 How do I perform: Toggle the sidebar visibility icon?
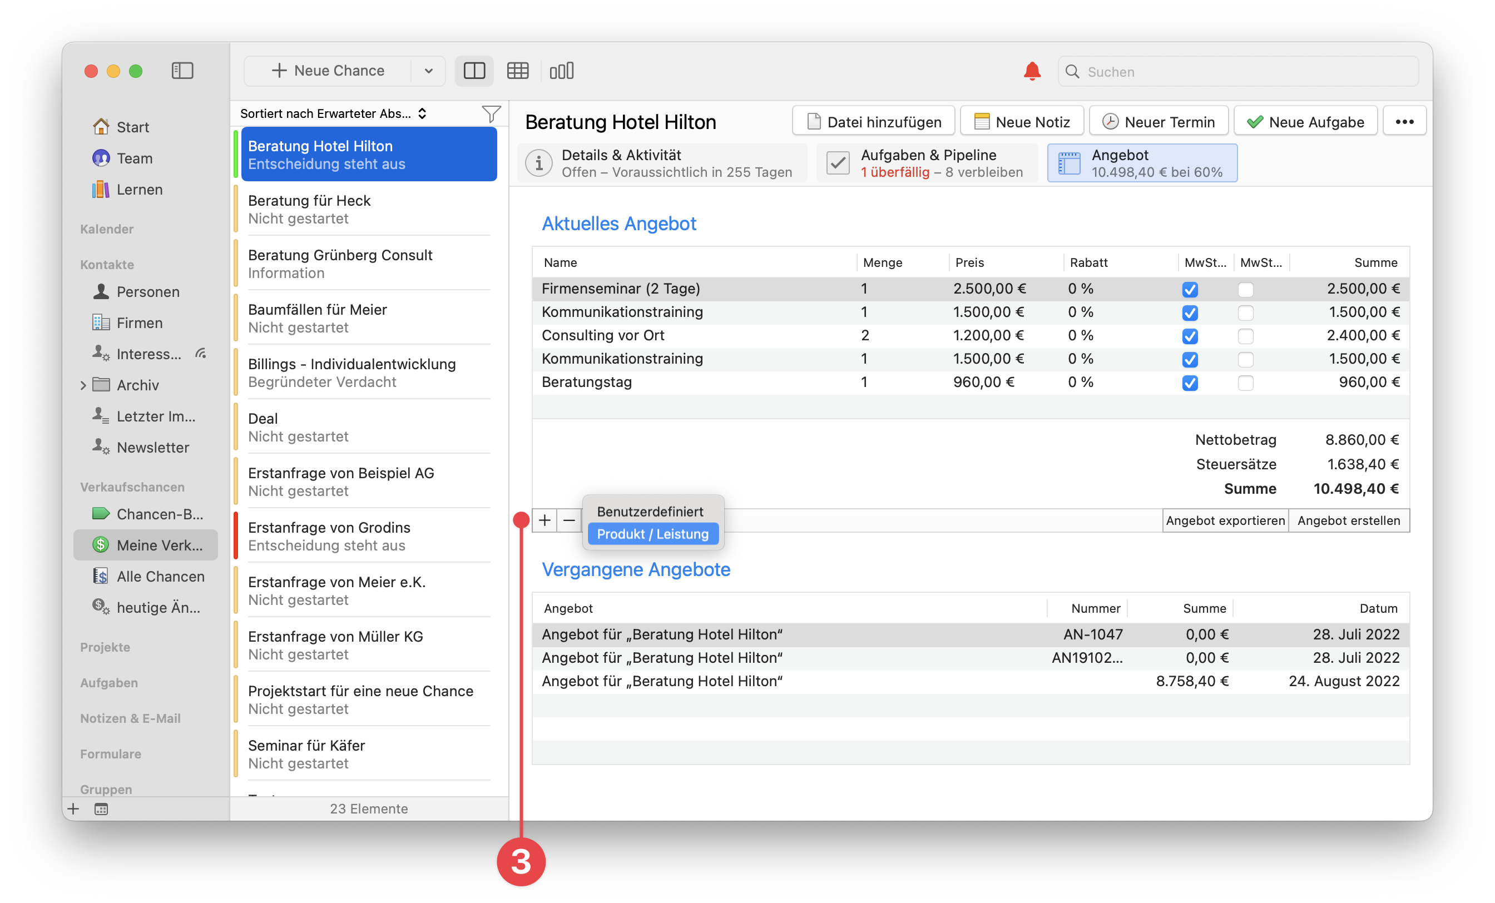tap(181, 71)
